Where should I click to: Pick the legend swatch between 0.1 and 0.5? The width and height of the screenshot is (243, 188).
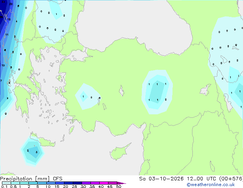[x=7, y=183]
